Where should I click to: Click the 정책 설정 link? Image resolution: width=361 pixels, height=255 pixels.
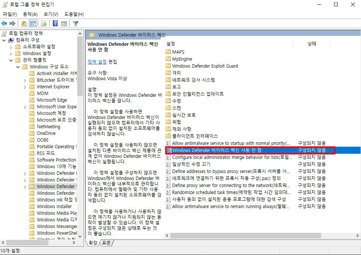97,62
